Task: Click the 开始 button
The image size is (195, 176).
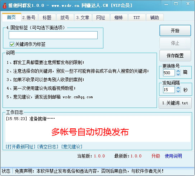Action: tap(175, 30)
